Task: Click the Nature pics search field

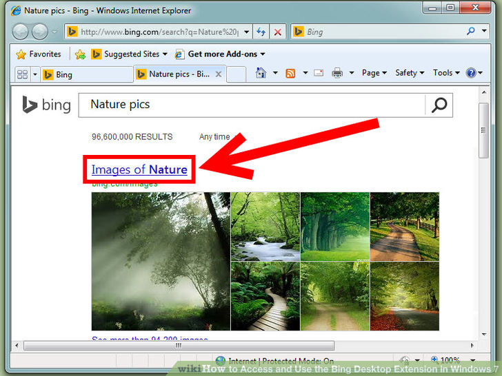Action: pyautogui.click(x=252, y=105)
